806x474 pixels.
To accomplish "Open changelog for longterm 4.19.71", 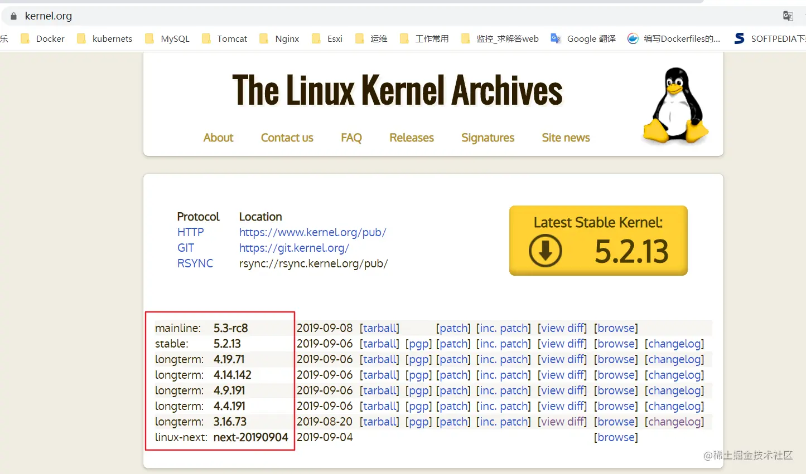I will 674,359.
